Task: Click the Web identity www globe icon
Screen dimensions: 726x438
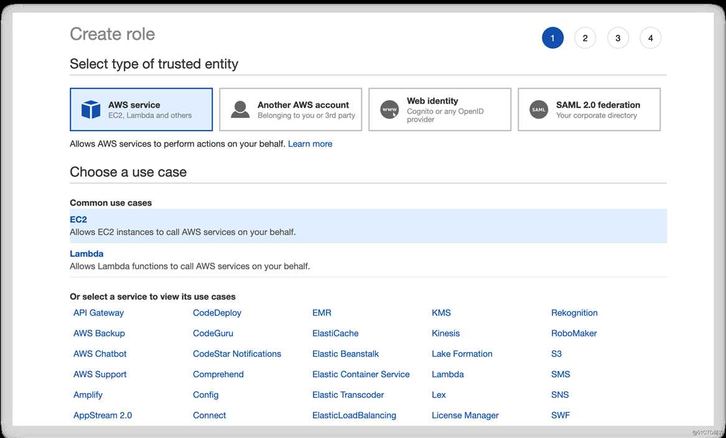Action: point(389,110)
